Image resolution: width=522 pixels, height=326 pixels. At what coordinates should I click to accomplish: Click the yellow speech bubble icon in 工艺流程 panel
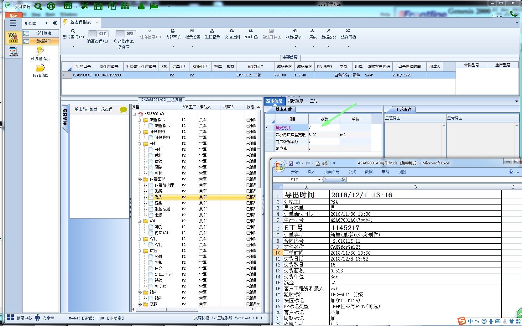(123, 110)
